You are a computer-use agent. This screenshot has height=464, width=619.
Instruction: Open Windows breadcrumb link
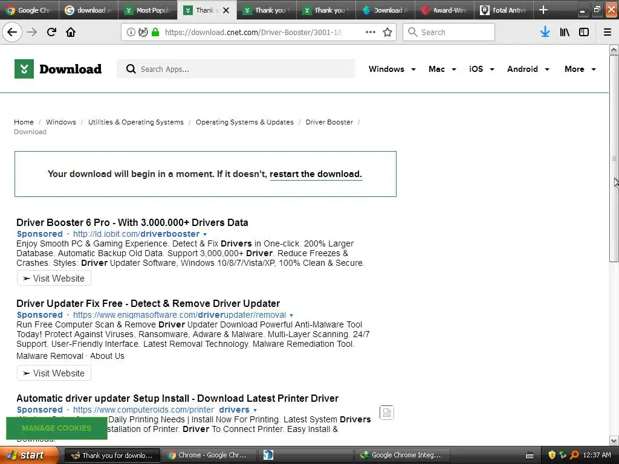click(x=61, y=122)
